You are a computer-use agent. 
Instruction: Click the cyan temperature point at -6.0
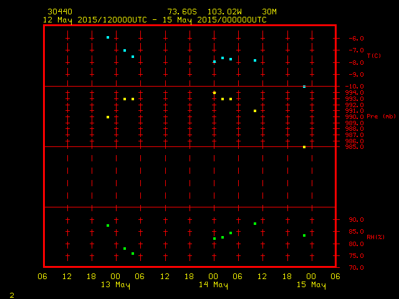108,37
